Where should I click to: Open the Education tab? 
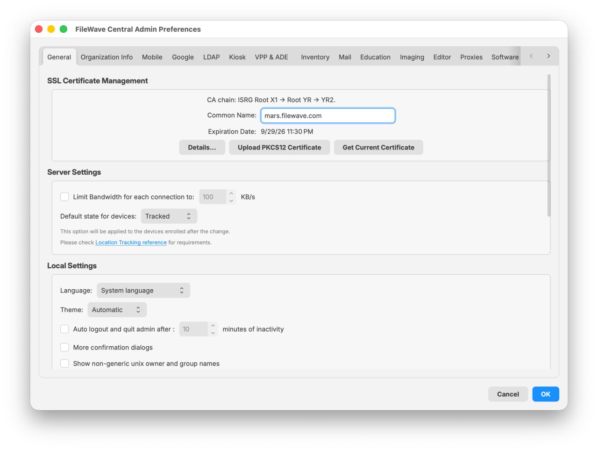click(x=375, y=57)
